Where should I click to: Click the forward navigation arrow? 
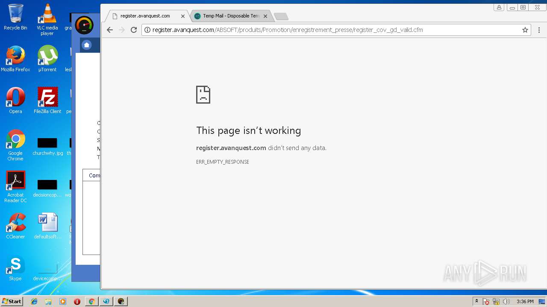(122, 30)
